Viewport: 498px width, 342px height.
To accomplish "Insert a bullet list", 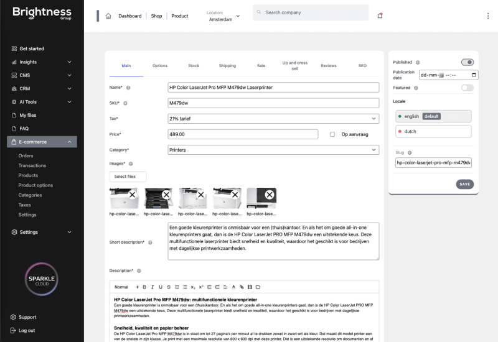I will (x=185, y=287).
